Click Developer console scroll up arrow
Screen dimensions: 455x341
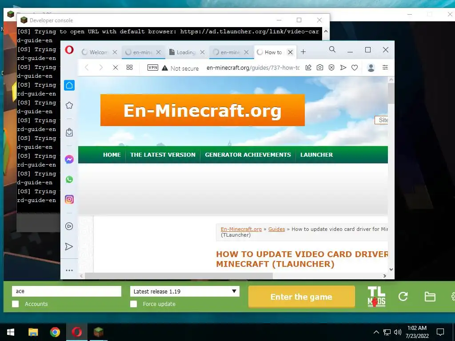tap(326, 32)
